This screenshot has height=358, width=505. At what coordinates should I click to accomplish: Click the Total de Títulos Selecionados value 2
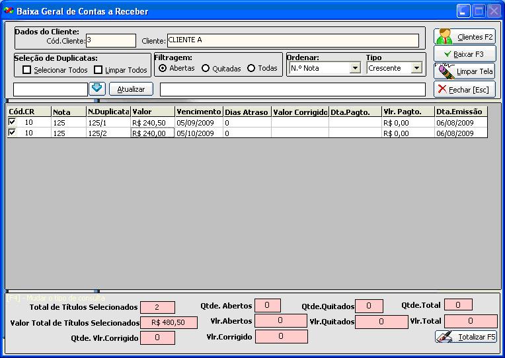[157, 307]
